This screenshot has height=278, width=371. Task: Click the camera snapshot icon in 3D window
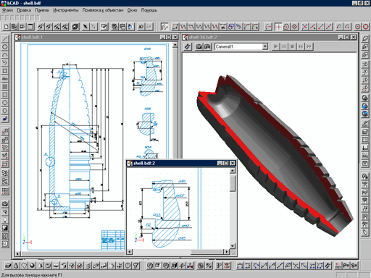pos(199,46)
